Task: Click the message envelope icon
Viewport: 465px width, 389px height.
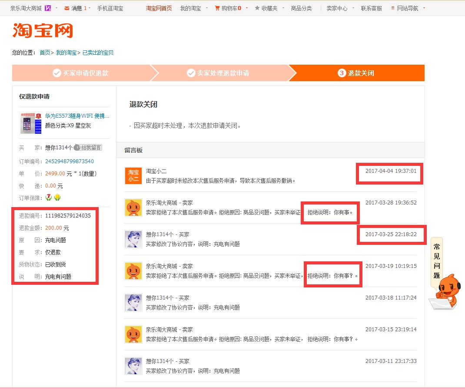Action: 67,8
